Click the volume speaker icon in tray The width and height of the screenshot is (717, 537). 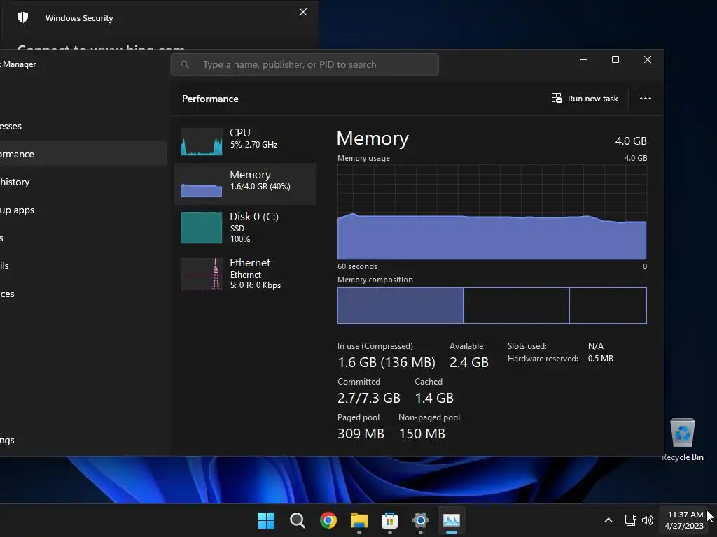pos(648,520)
